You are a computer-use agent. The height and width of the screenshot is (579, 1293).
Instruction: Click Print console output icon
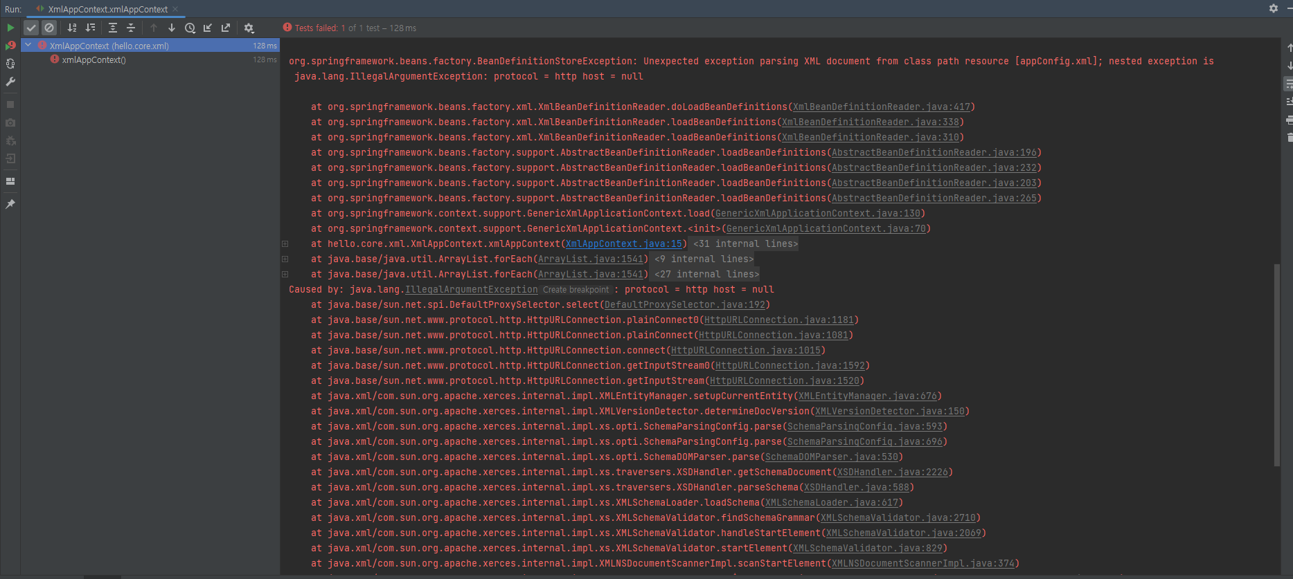pyautogui.click(x=1289, y=120)
